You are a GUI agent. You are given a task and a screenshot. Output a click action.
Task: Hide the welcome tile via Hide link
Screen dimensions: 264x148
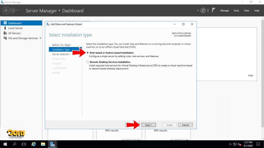click(250, 76)
